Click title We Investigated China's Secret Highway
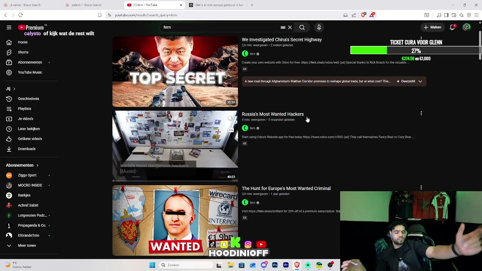 (282, 40)
